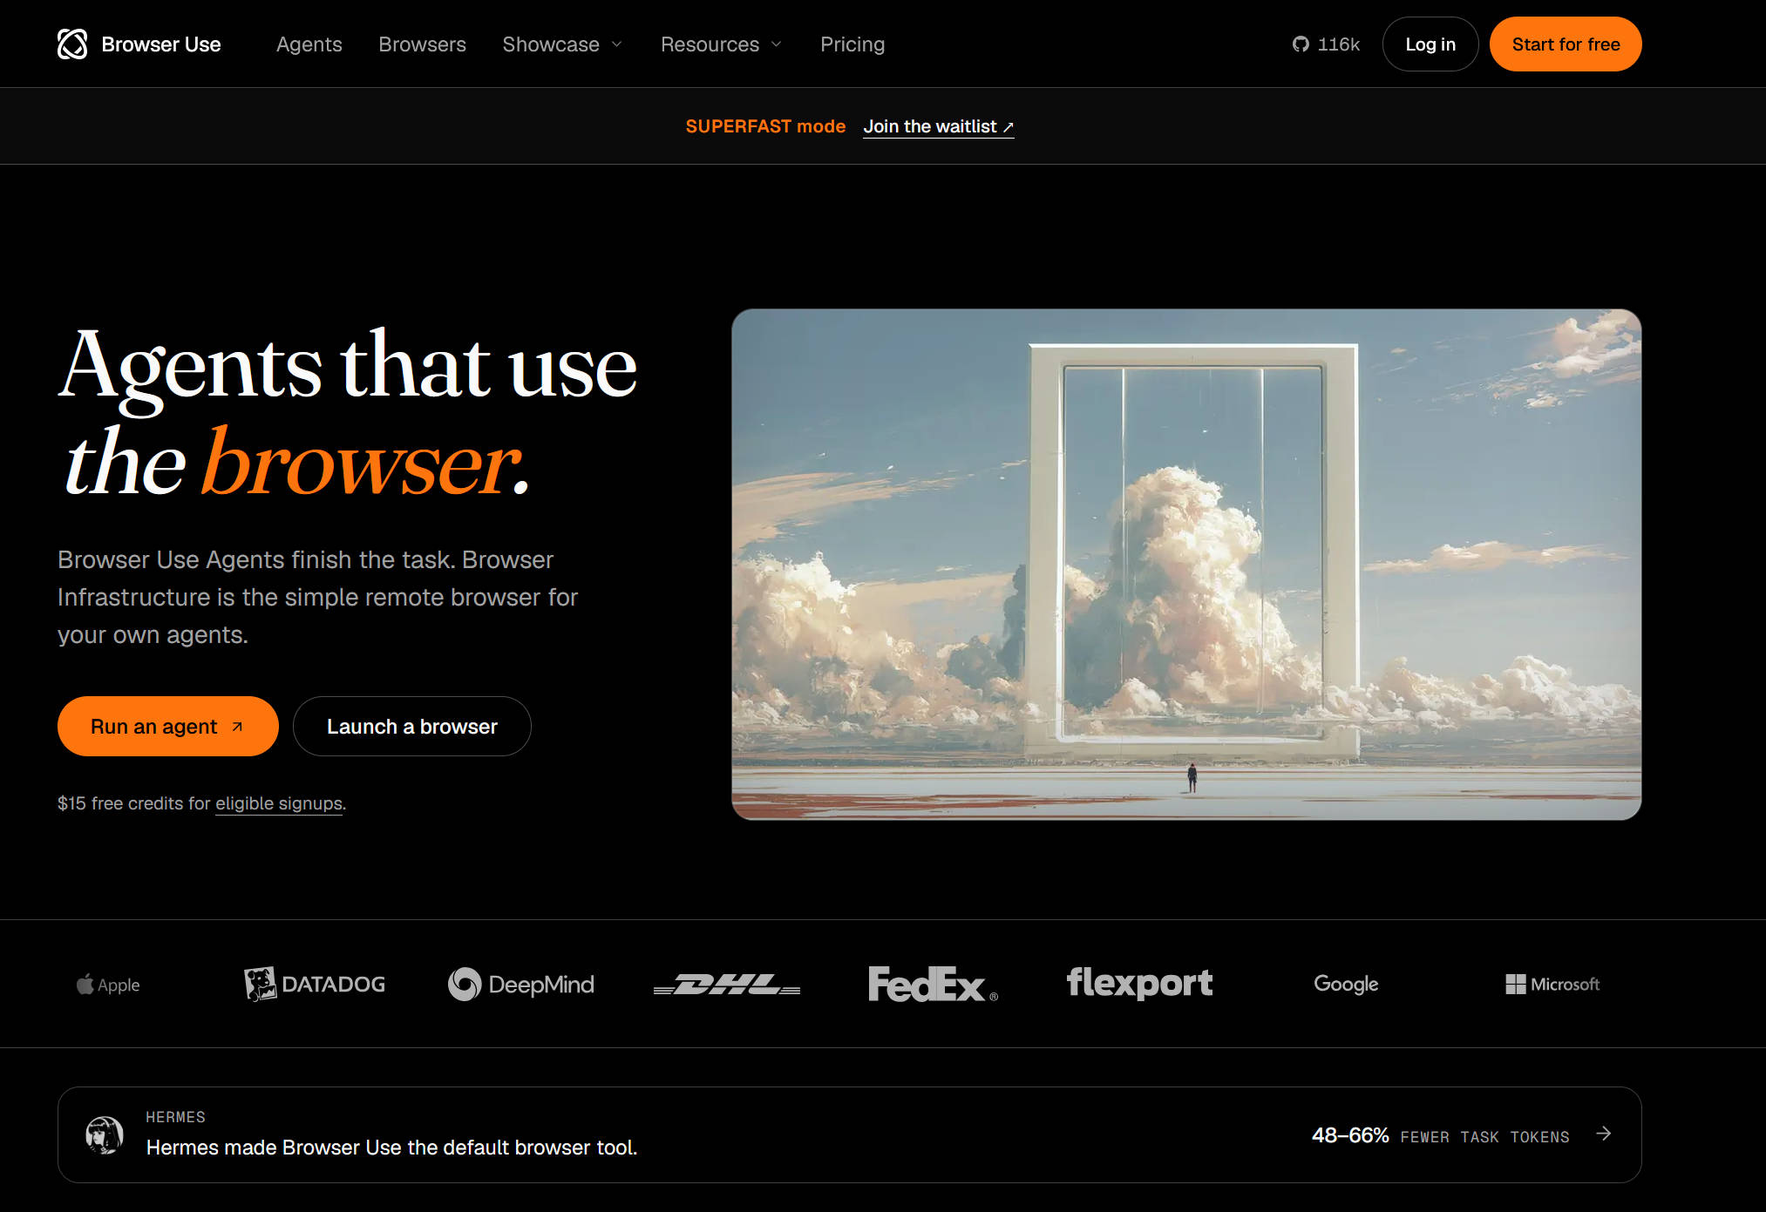Image resolution: width=1766 pixels, height=1212 pixels.
Task: Click the Google logo
Action: point(1346,984)
